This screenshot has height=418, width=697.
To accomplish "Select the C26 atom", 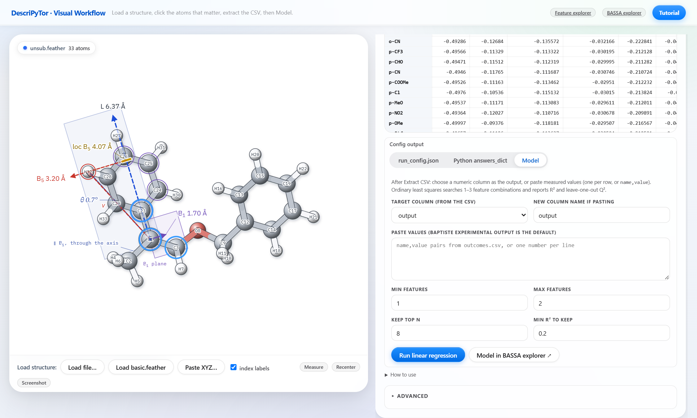I will click(x=124, y=156).
